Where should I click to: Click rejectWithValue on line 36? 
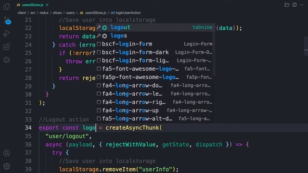coord(130,145)
